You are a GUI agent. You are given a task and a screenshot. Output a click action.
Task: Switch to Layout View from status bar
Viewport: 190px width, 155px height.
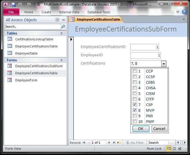[174, 149]
